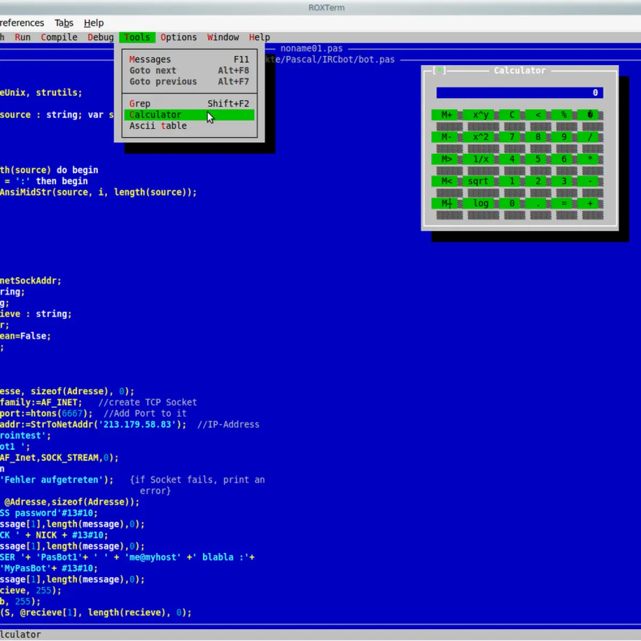This screenshot has width=641, height=641.
Task: Click calculator digit 9
Action: point(562,137)
